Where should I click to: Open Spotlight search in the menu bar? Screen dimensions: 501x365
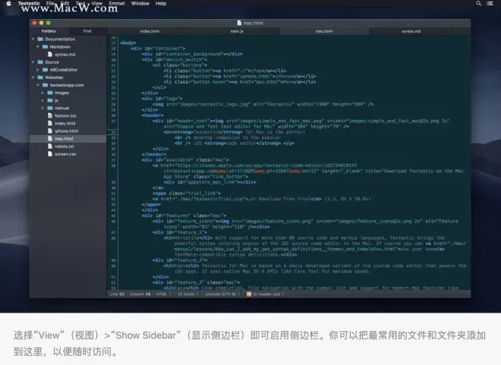click(479, 4)
